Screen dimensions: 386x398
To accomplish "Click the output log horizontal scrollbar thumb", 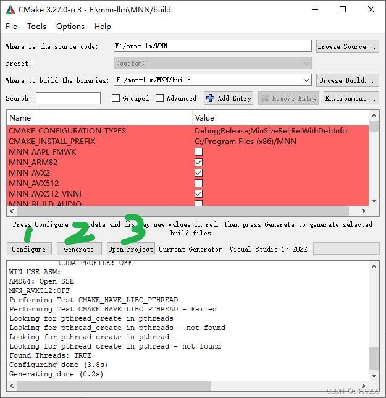I will click(114, 386).
